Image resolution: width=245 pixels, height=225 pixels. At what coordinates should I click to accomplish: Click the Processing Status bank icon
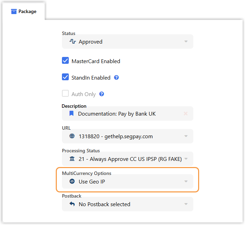72,159
